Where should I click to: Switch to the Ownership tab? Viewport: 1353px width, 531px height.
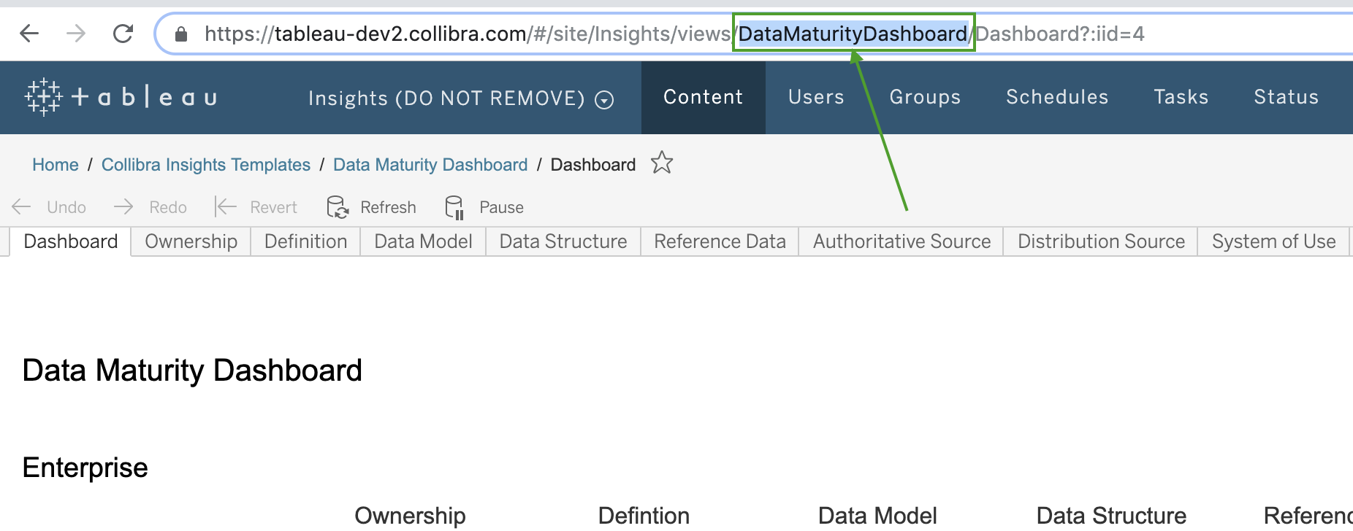tap(191, 241)
